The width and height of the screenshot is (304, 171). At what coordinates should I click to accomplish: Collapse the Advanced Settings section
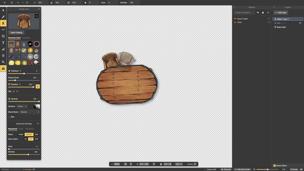(x=38, y=123)
